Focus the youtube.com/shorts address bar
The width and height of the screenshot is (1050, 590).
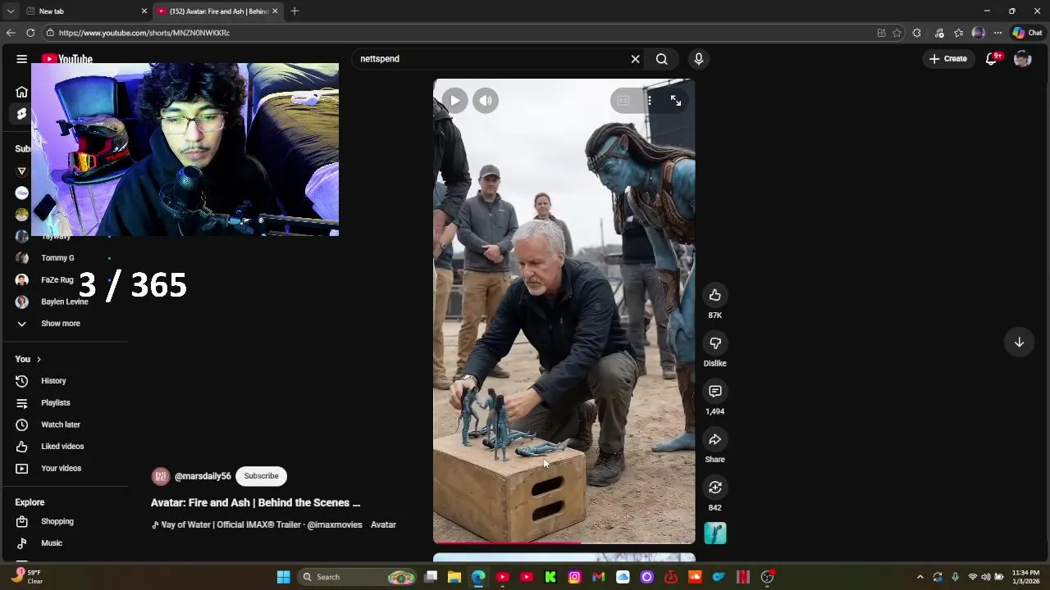[459, 33]
